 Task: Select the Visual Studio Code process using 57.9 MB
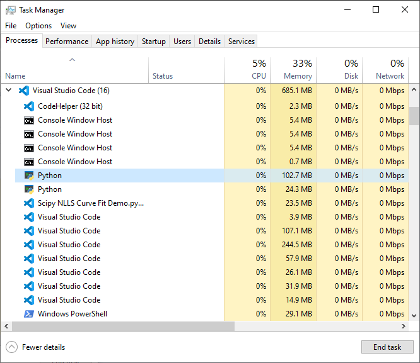click(212, 259)
